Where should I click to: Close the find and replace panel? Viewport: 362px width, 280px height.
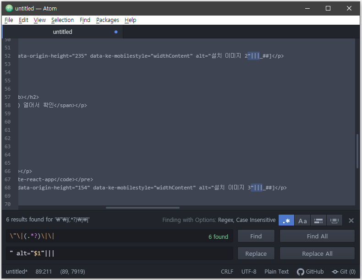click(x=351, y=221)
